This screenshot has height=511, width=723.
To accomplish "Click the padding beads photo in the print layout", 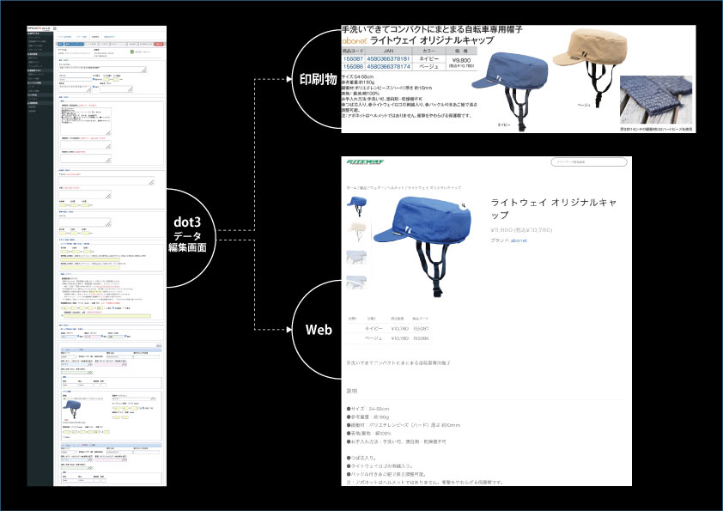I will click(x=656, y=100).
